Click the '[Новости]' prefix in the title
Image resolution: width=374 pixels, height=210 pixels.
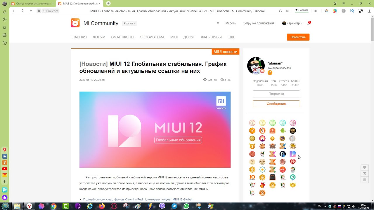pyautogui.click(x=93, y=64)
